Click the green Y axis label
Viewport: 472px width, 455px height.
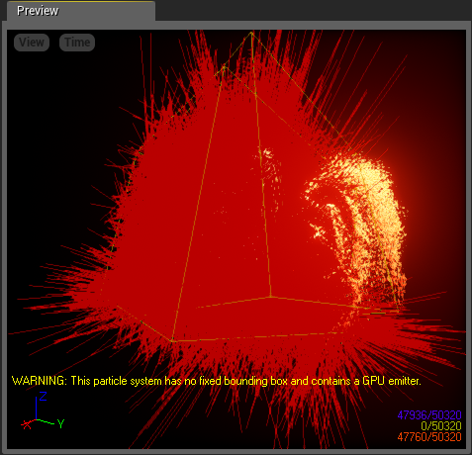click(x=60, y=423)
